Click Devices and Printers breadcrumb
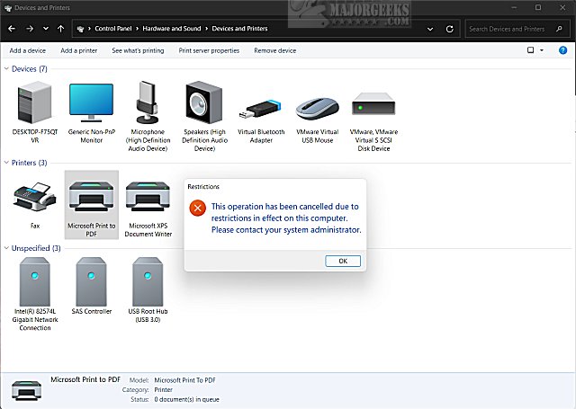The image size is (576, 409). click(x=239, y=29)
